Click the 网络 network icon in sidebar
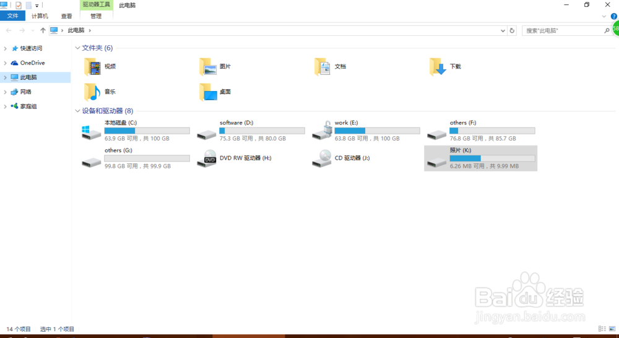Screen dimensions: 619x338 pos(15,92)
